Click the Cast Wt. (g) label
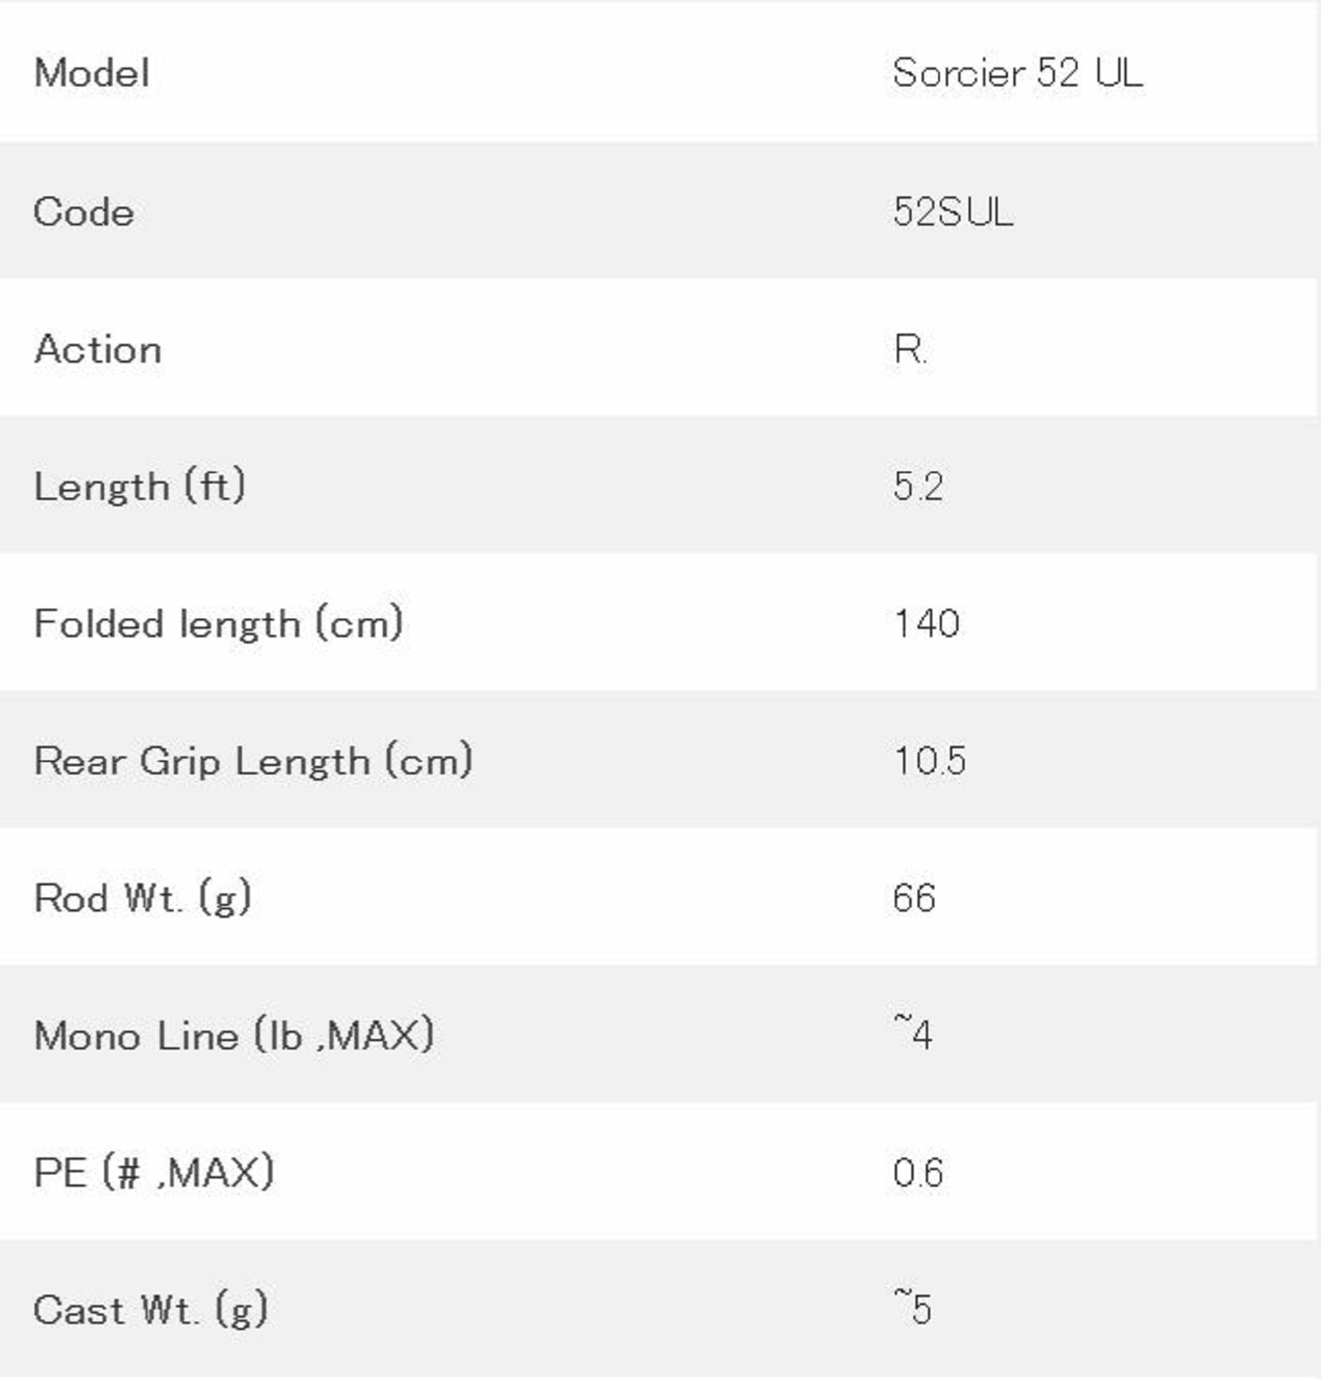The width and height of the screenshot is (1321, 1379). [x=150, y=1310]
